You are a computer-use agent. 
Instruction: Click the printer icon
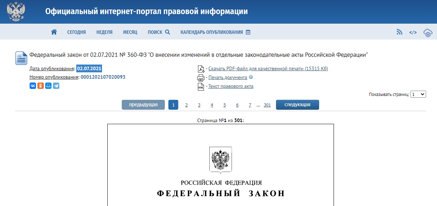200,78
